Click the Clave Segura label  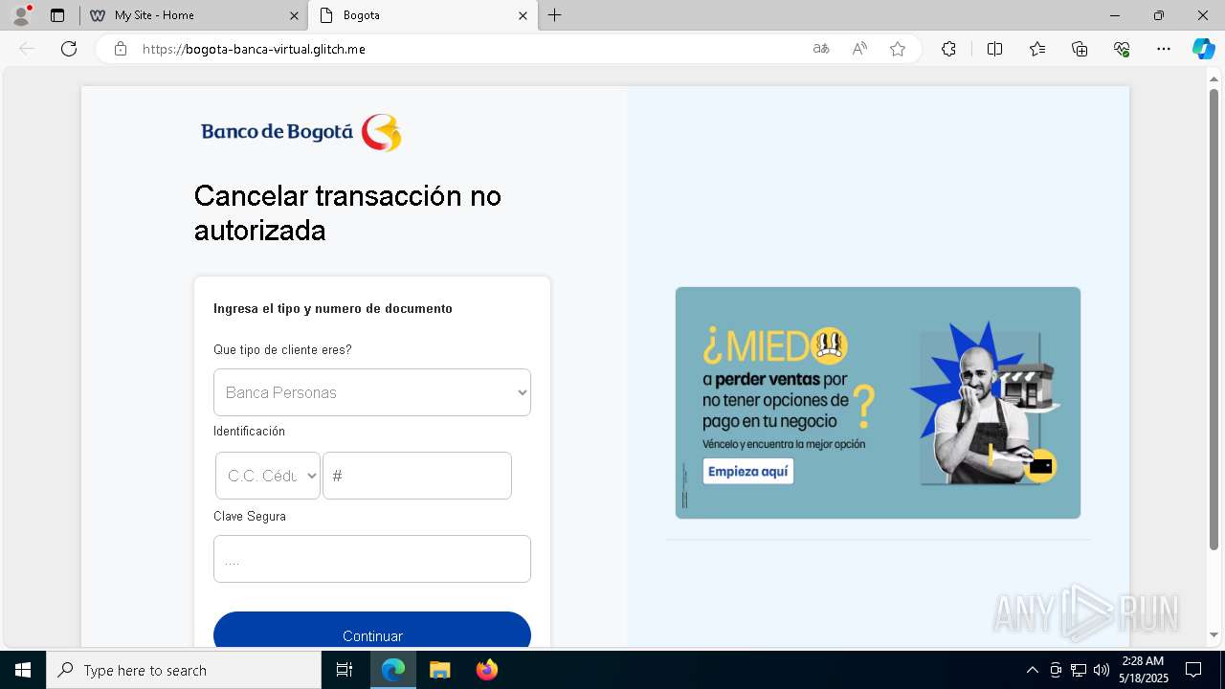click(x=250, y=516)
